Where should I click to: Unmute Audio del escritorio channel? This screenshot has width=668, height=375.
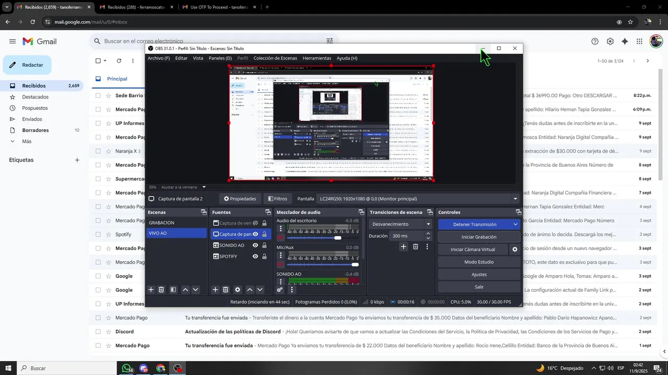tap(281, 238)
